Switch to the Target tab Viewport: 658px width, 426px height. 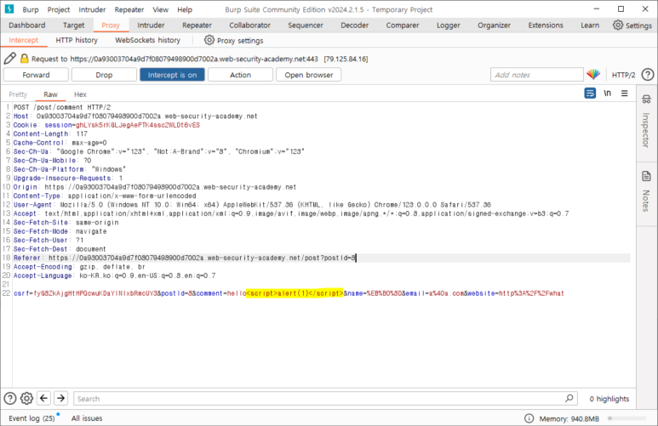[73, 26]
